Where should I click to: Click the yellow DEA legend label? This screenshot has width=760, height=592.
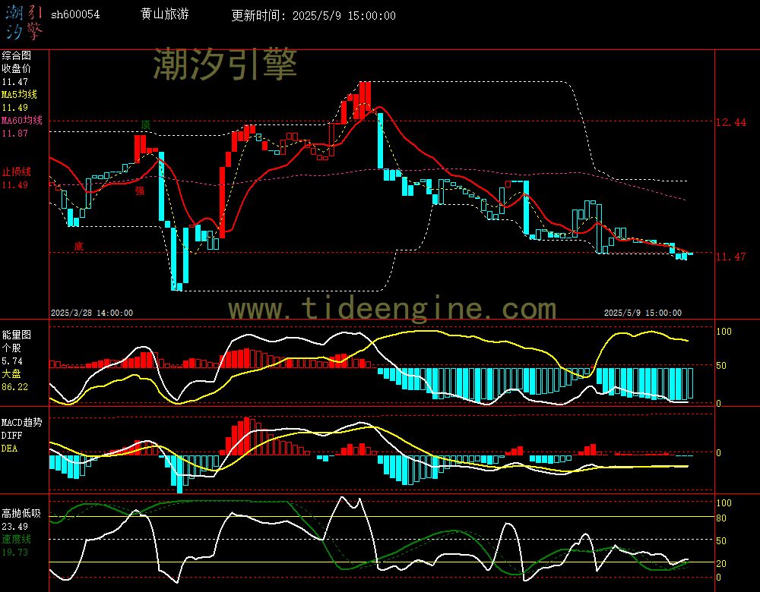[9, 449]
